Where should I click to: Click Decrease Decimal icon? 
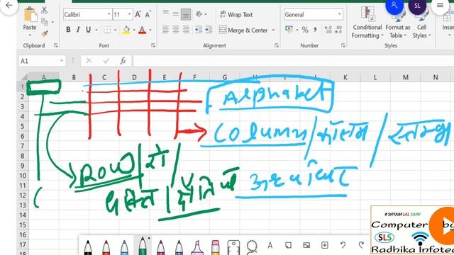(x=338, y=30)
